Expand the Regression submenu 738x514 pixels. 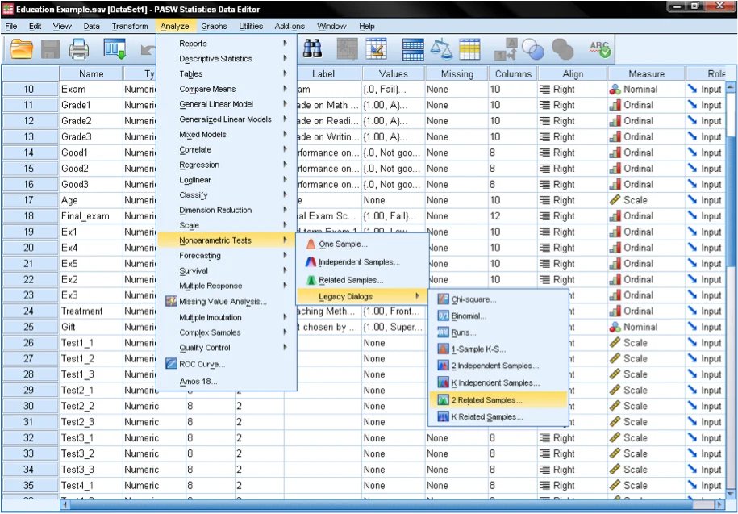point(227,165)
